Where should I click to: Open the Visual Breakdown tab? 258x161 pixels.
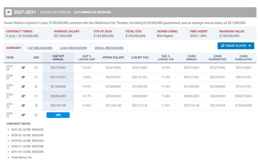click(109, 48)
